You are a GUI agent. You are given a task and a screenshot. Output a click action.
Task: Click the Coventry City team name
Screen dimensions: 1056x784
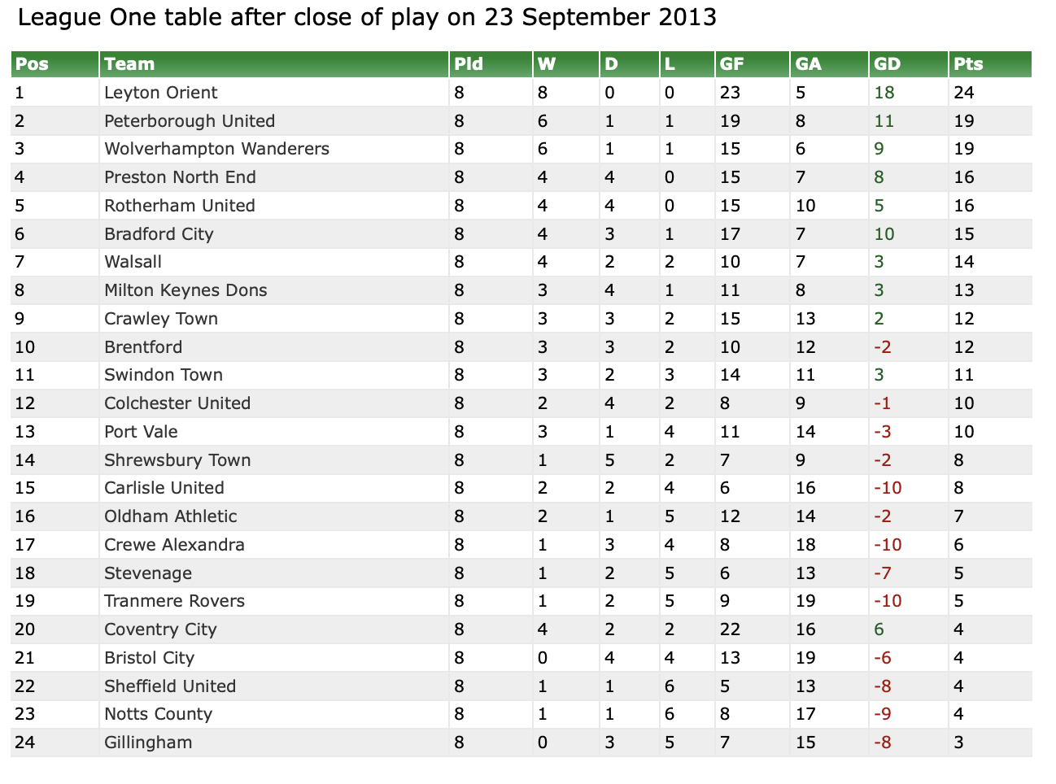point(160,629)
